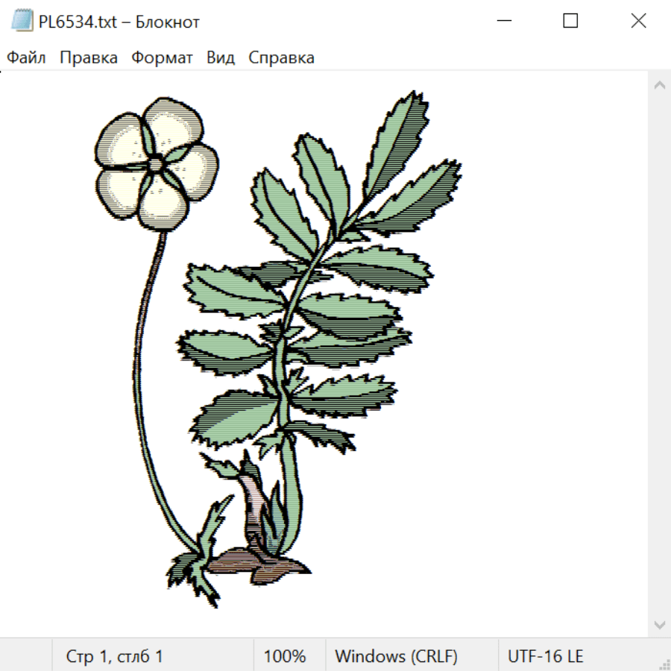Click the scroll up arrow
This screenshot has width=671, height=671.
pyautogui.click(x=660, y=85)
